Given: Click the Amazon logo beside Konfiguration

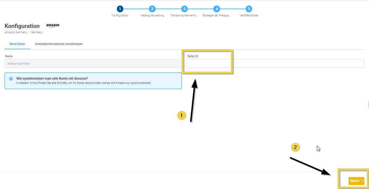Looking at the screenshot, I should [x=53, y=26].
